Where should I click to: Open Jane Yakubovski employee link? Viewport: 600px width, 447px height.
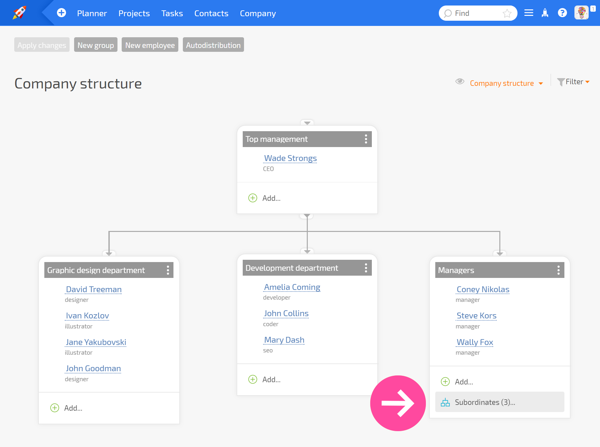click(96, 342)
